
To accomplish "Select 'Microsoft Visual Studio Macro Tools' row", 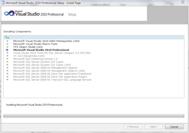I will [x=35, y=44].
